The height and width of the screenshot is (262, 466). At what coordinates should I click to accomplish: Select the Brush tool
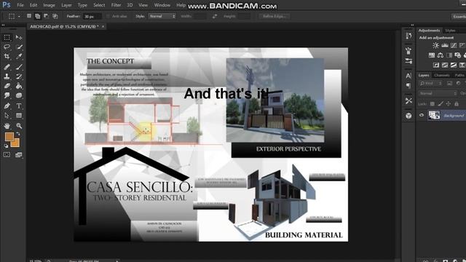[x=19, y=67]
